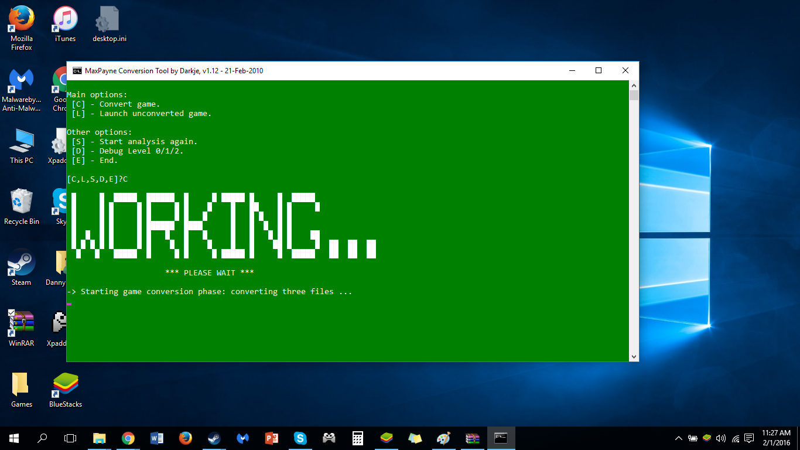
Task: Select the This PC desktop icon
Action: 22,146
